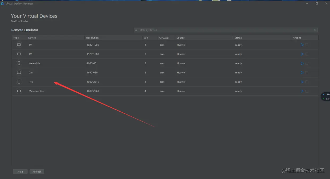Click the DevEco app icon in the title bar
The image size is (330, 179).
2,3
